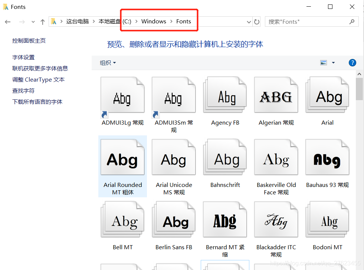The image size is (364, 270).
Task: Click the Bell MT label
Action: pos(122,247)
